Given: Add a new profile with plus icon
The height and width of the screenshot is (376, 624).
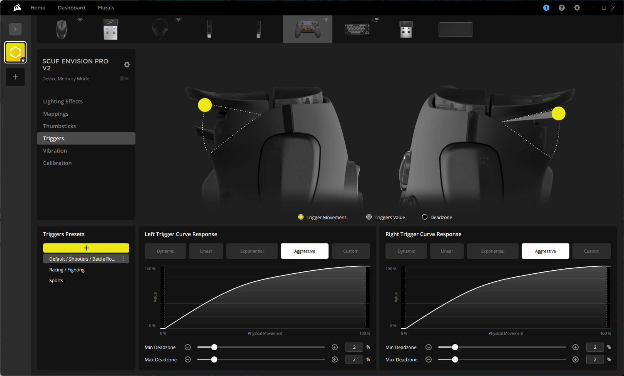Looking at the screenshot, I should pyautogui.click(x=15, y=77).
